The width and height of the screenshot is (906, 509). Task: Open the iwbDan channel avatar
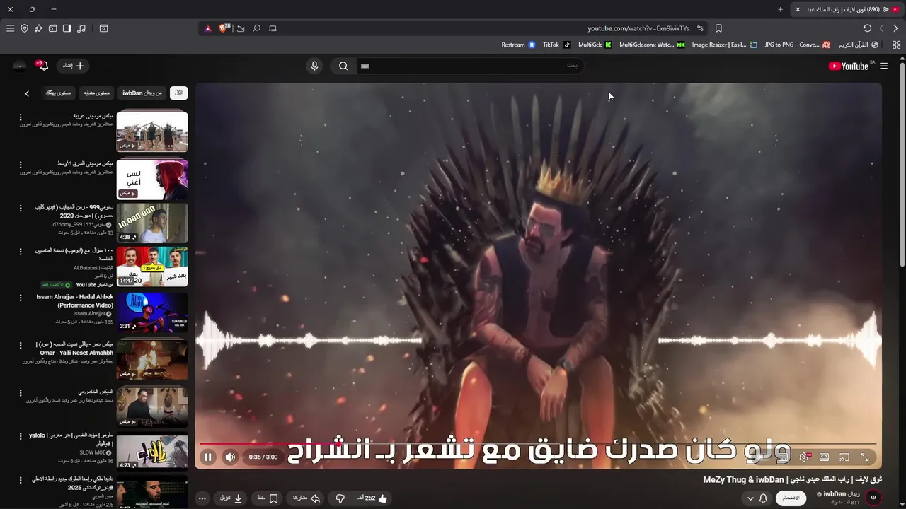[873, 498]
